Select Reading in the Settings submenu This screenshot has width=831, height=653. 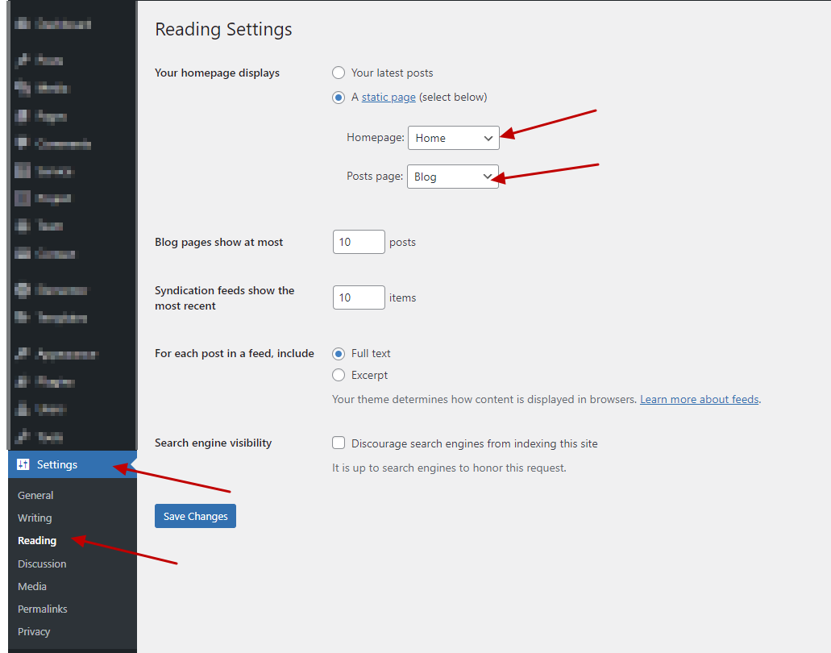tap(37, 540)
